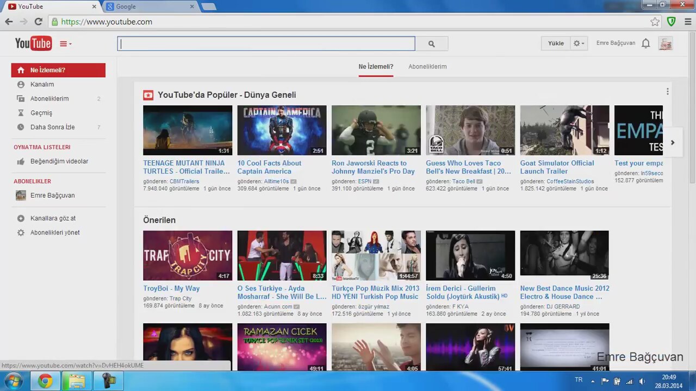This screenshot has width=696, height=391.
Task: Focus the YouTube search input field
Action: pyautogui.click(x=266, y=44)
